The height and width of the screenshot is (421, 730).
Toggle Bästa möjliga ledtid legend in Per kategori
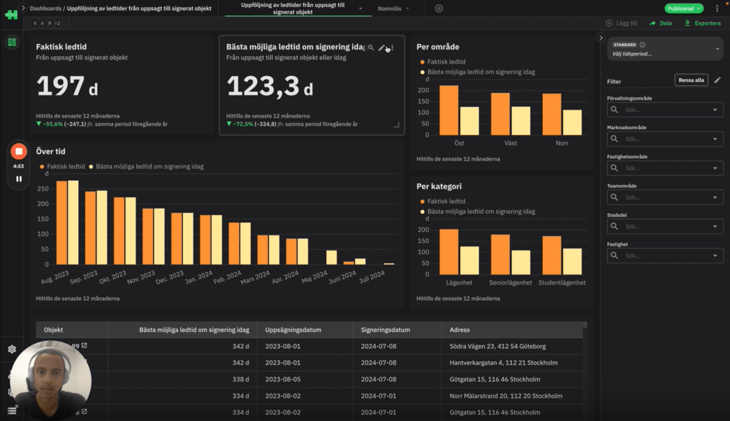pyautogui.click(x=477, y=212)
